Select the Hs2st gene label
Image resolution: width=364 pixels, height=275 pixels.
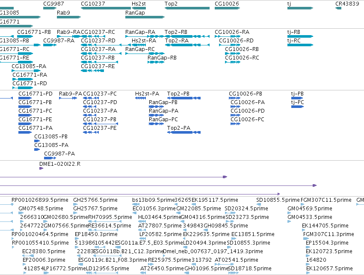139,4
